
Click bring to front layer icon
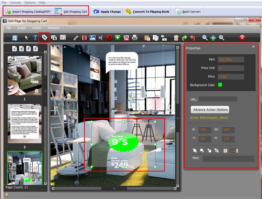(x=195, y=151)
